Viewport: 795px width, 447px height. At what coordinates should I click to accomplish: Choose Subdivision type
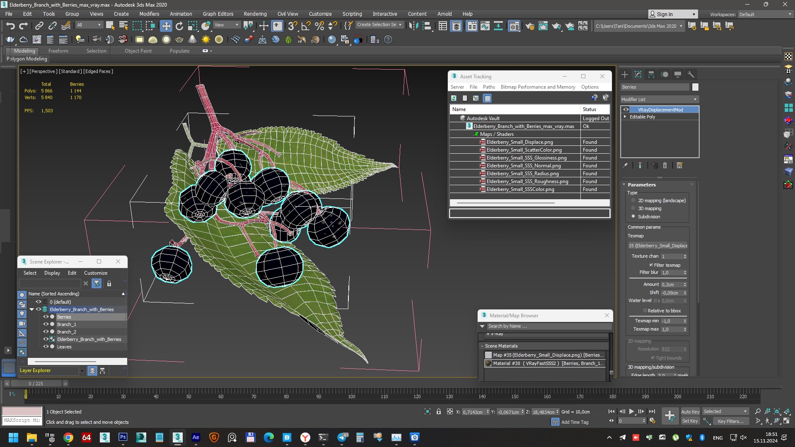[633, 216]
